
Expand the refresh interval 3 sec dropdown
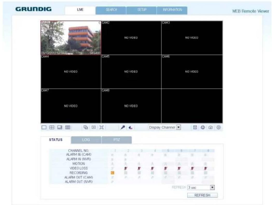(x=201, y=187)
